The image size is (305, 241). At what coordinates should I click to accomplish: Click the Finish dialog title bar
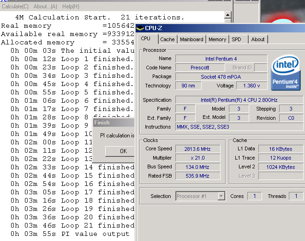(114, 123)
